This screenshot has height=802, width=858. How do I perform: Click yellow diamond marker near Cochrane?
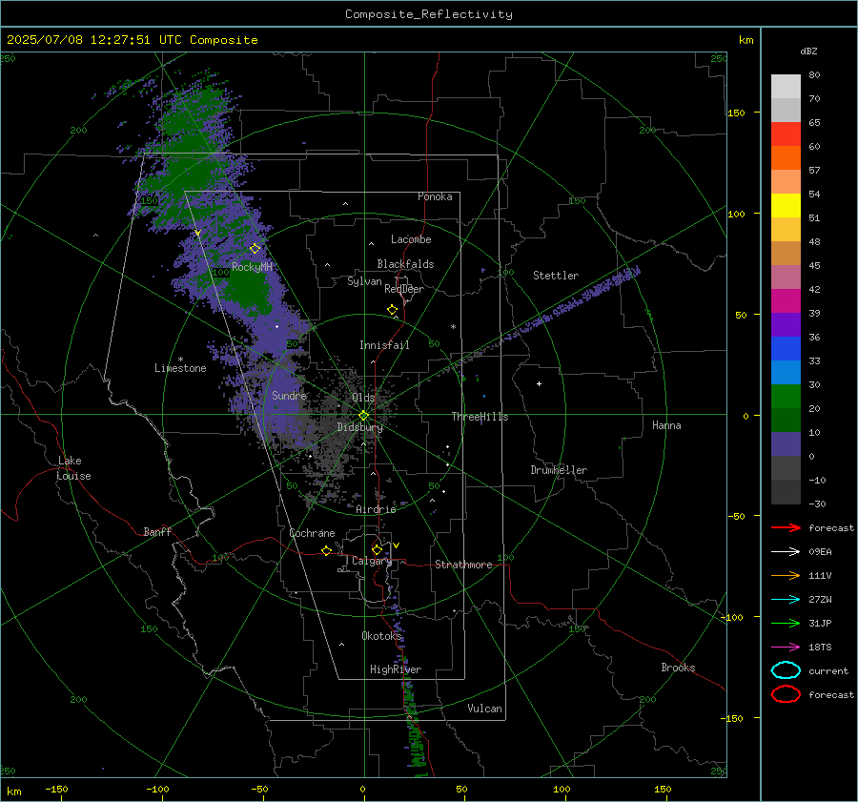coord(326,550)
